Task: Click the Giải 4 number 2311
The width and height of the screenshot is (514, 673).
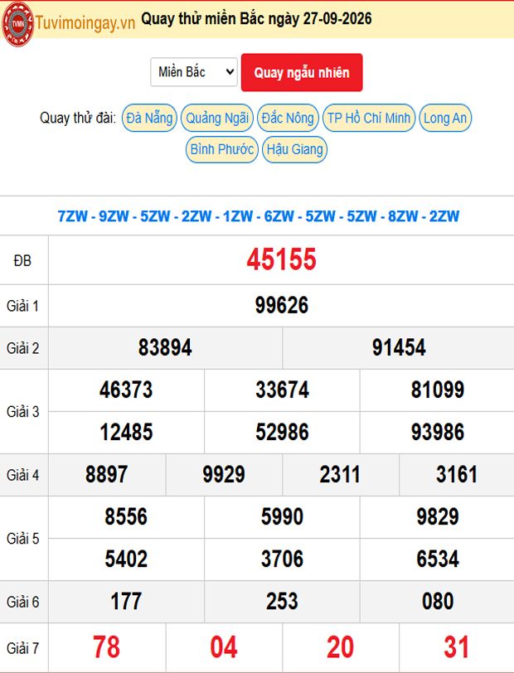Action: 340,474
